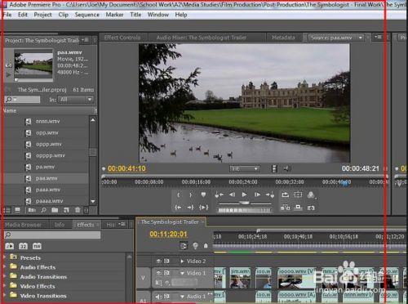Click New Item icon in Project panel
This screenshot has width=408, height=304.
pos(66,210)
